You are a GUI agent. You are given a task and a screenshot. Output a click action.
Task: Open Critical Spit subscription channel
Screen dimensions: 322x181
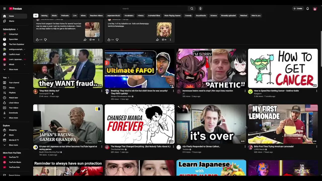coord(14,34)
